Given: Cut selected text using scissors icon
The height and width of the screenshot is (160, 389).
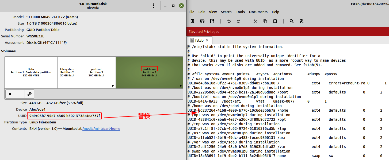Looking at the screenshot, I should point(255,21).
